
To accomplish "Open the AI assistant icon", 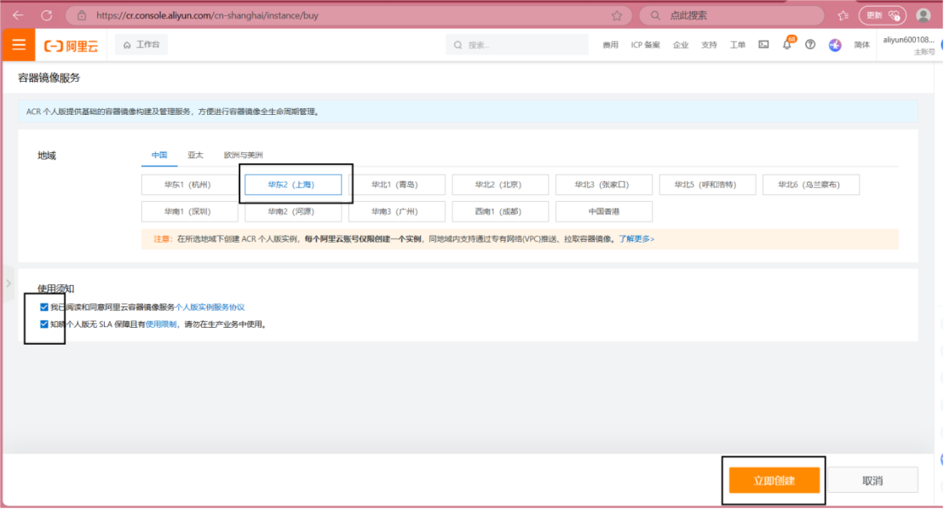I will [835, 45].
